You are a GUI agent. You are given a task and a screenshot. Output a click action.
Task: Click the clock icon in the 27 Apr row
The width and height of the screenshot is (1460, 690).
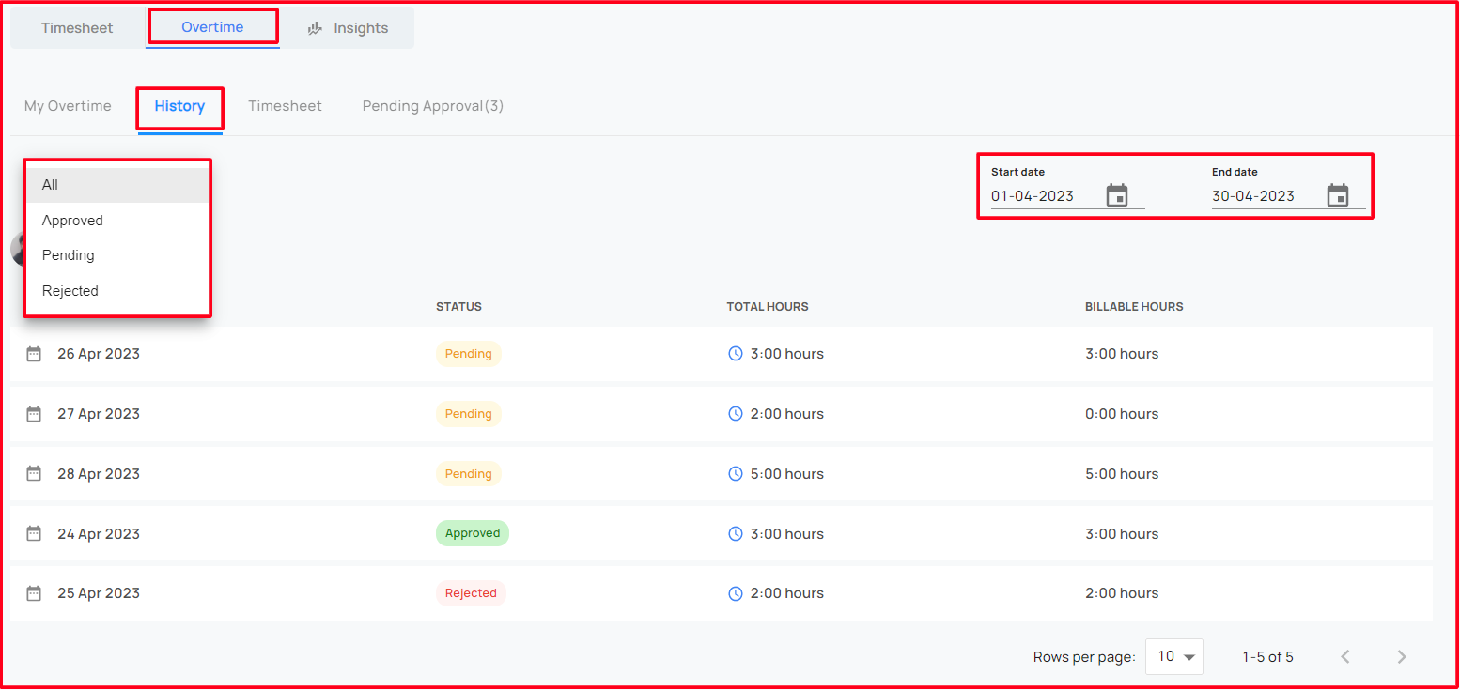pyautogui.click(x=736, y=414)
